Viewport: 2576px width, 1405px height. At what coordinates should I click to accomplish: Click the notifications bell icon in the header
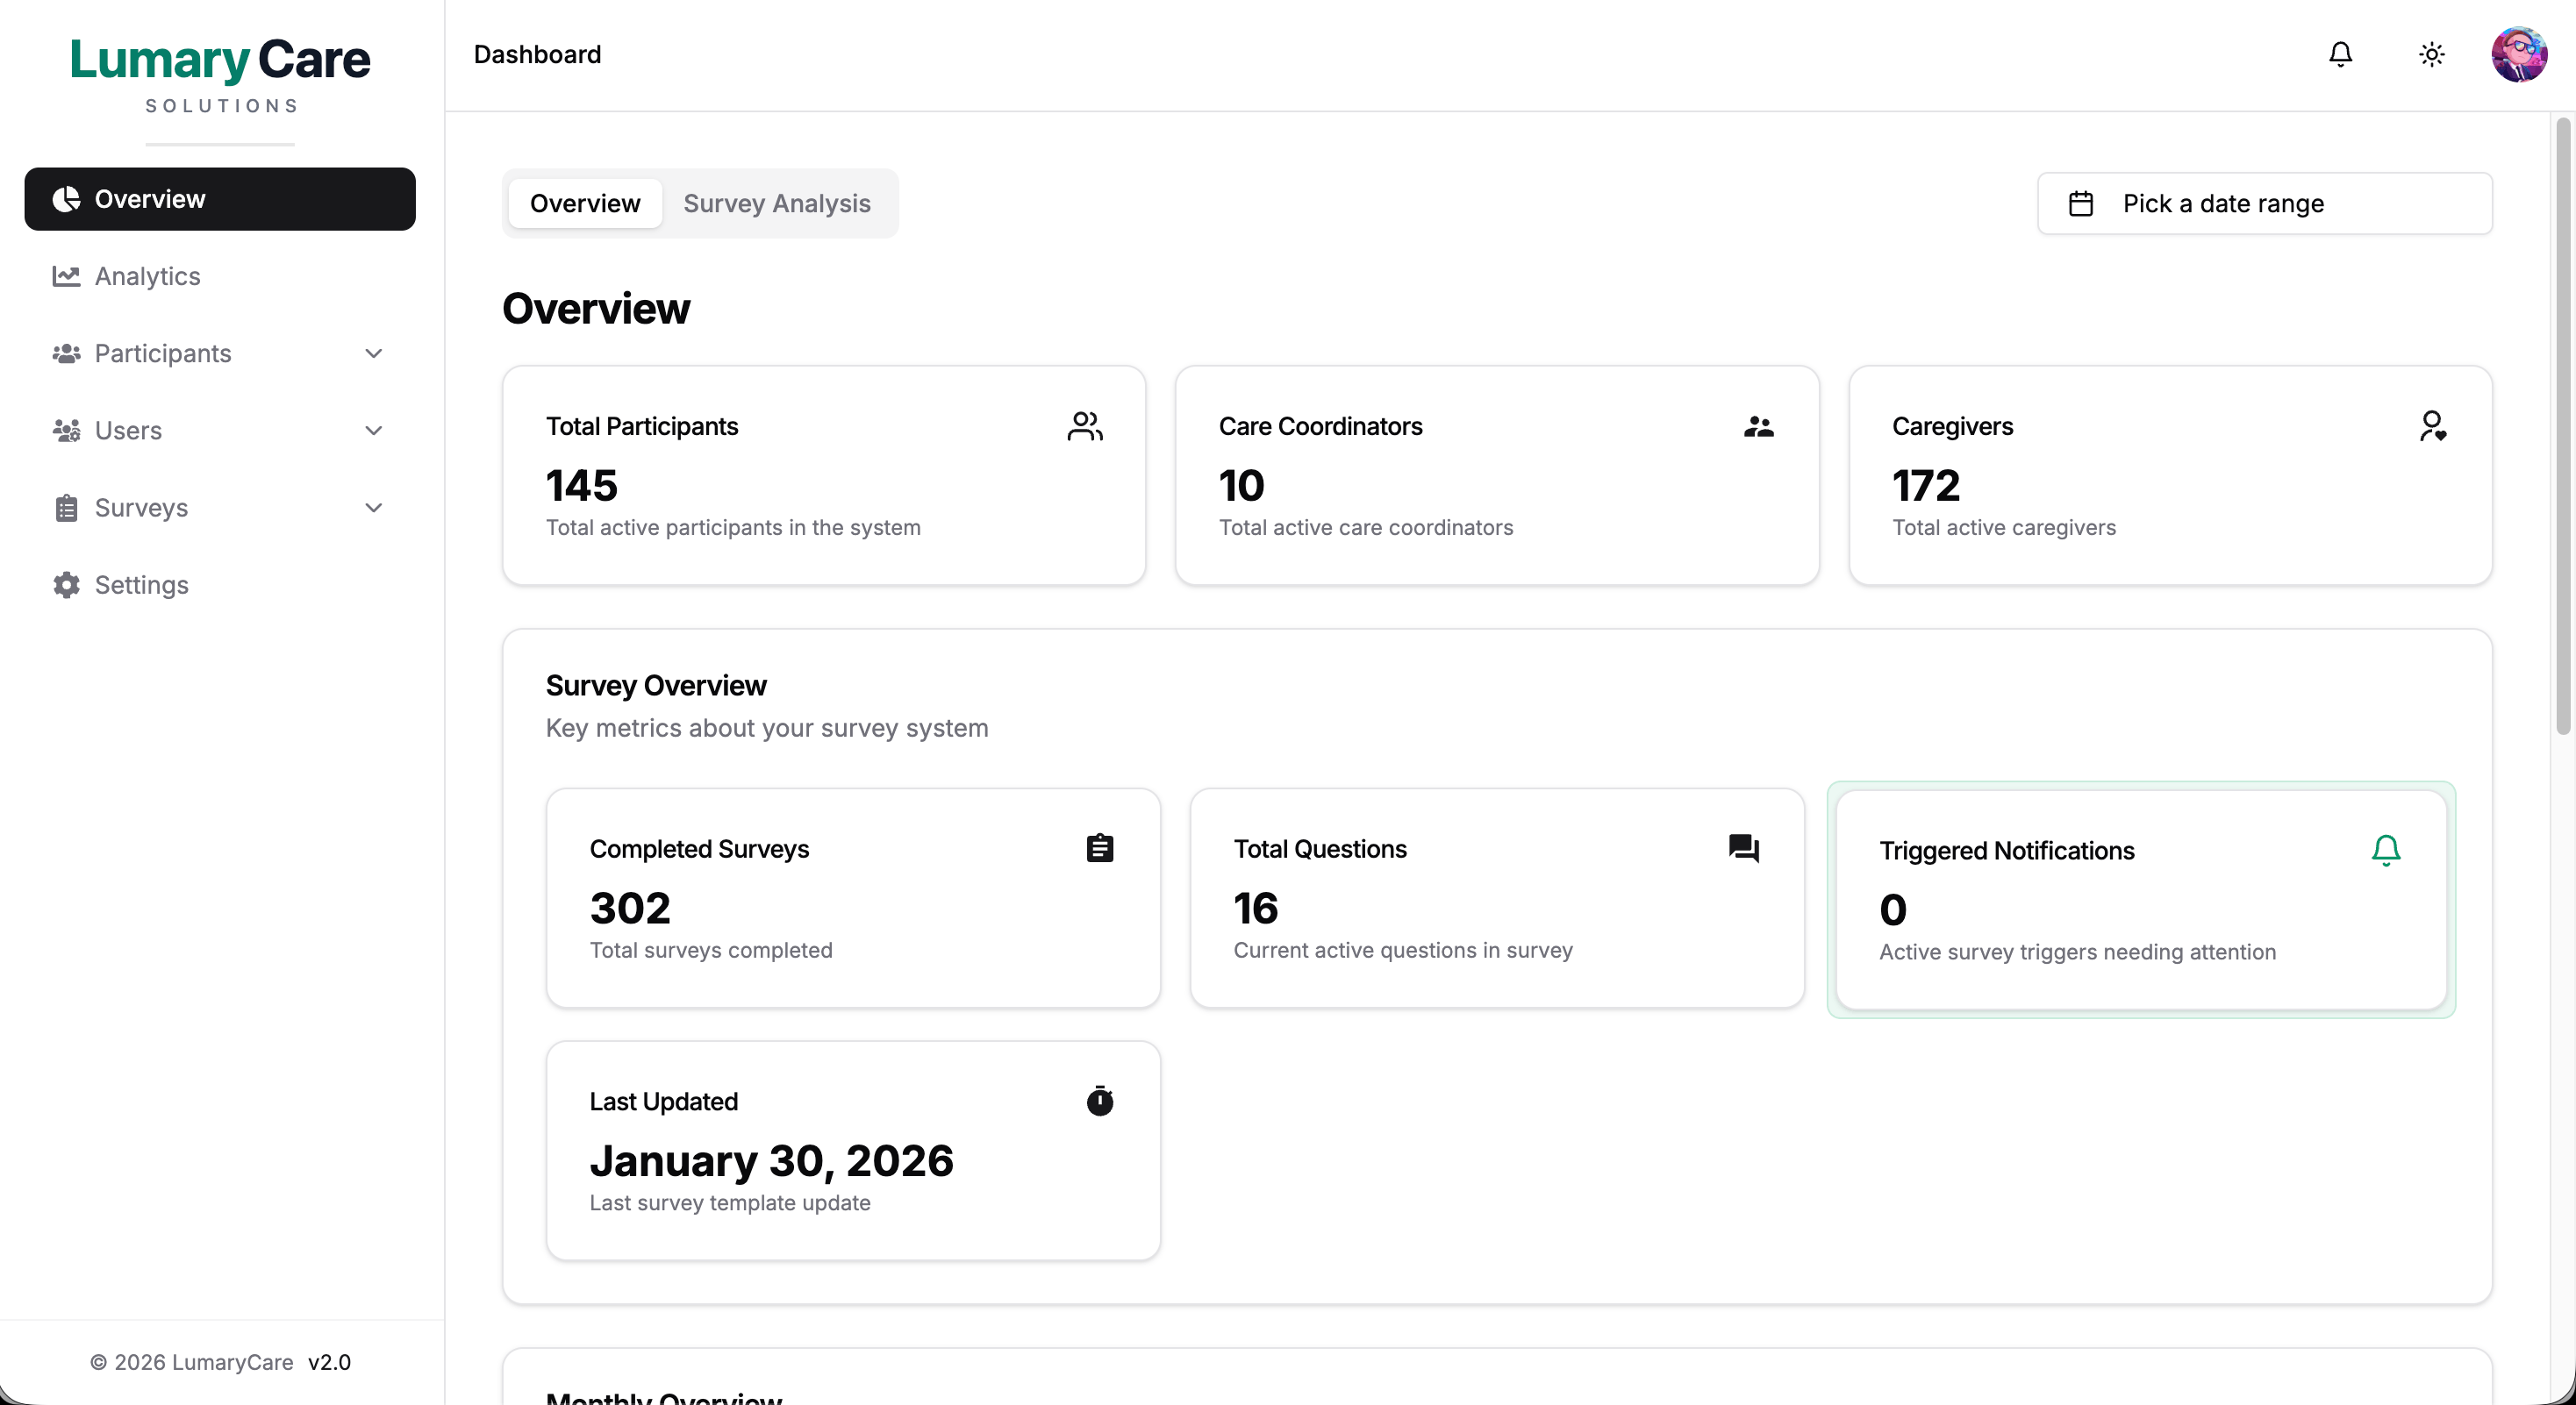2341,54
